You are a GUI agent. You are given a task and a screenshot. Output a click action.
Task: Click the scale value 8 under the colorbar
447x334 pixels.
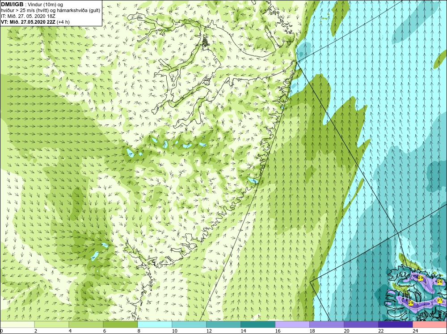point(139,331)
